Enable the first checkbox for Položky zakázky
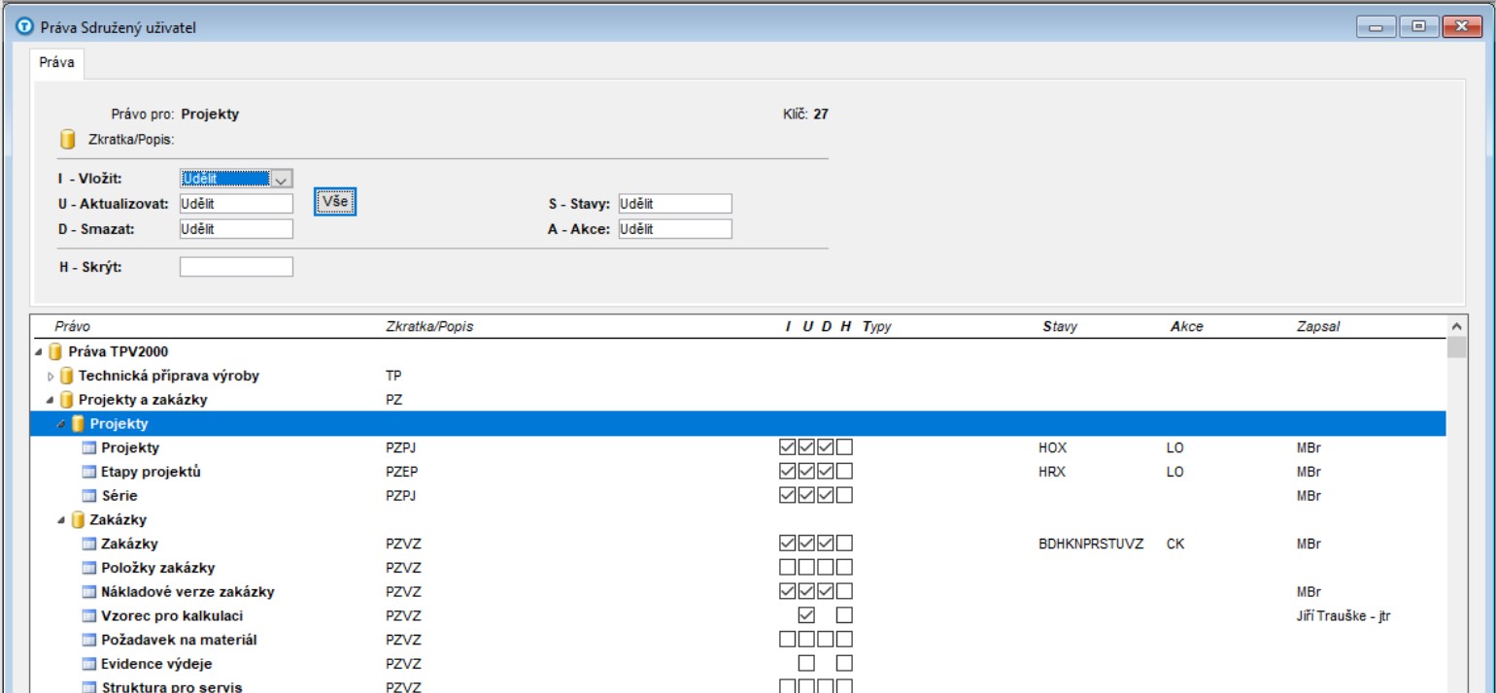This screenshot has height=693, width=1496. [788, 568]
